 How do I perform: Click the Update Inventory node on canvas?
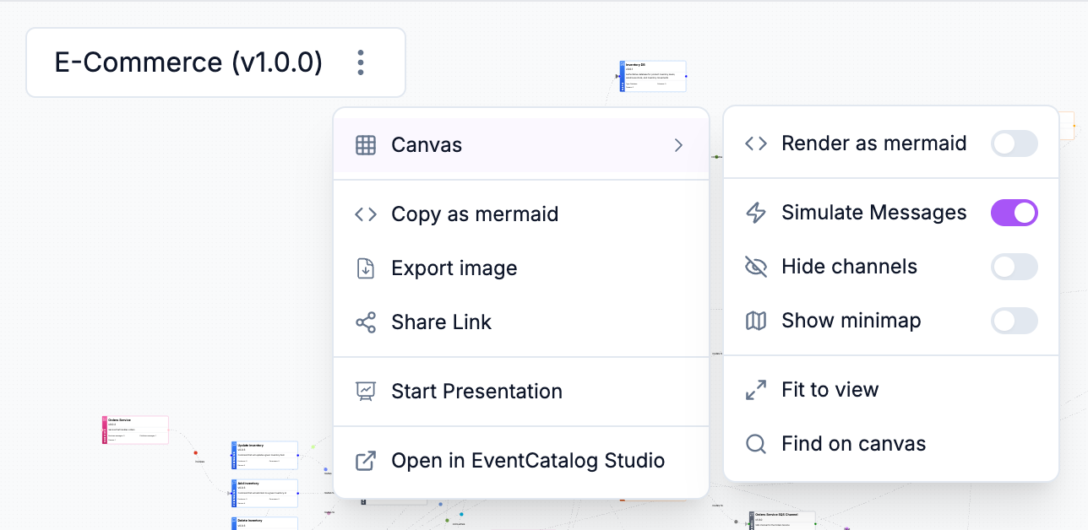[264, 455]
